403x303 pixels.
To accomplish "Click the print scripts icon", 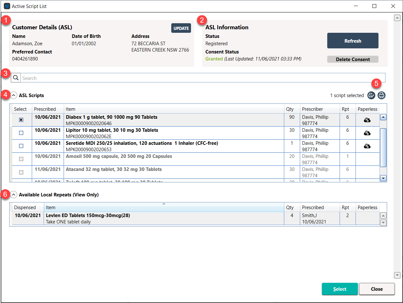I will pos(381,95).
